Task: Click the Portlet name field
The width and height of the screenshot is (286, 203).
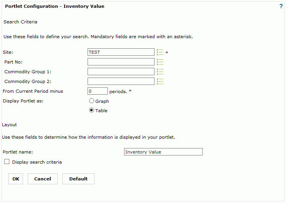Action: (163, 152)
